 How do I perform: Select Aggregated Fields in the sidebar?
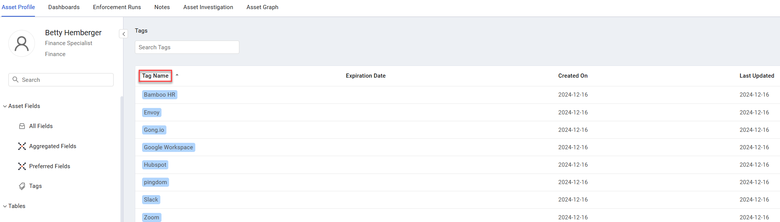53,146
